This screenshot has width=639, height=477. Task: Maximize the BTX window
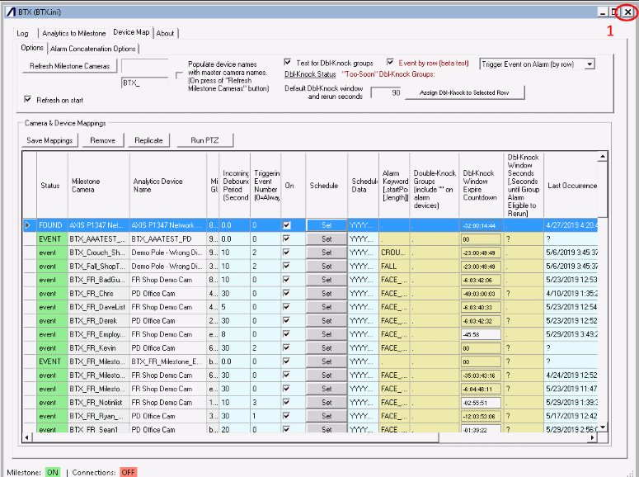[614, 12]
